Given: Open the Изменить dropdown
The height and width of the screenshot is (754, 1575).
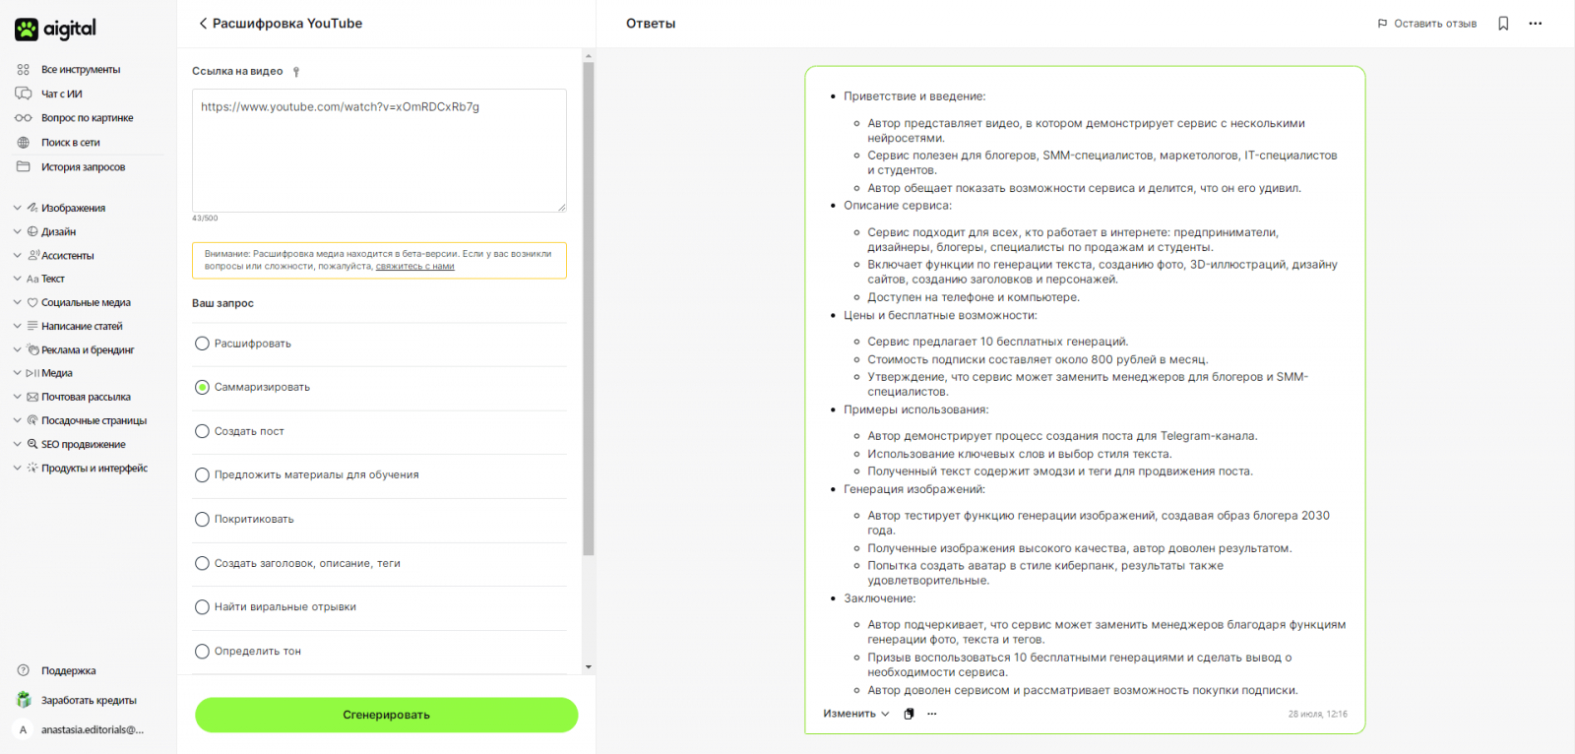Looking at the screenshot, I should tap(856, 714).
